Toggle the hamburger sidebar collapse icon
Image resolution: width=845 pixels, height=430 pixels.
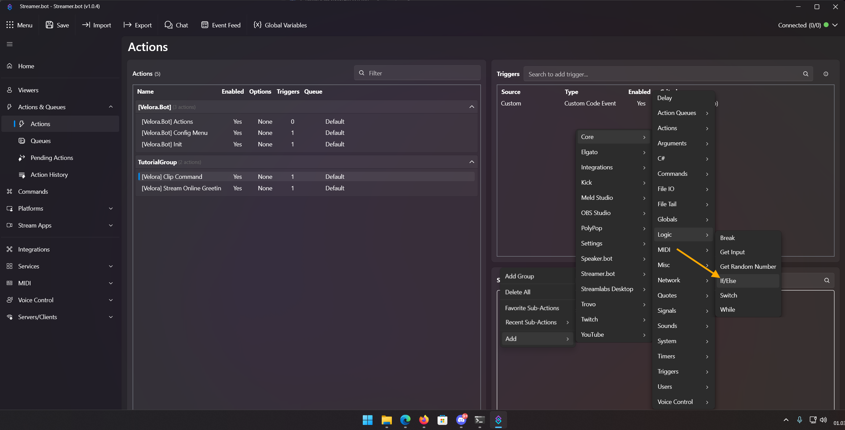point(9,44)
